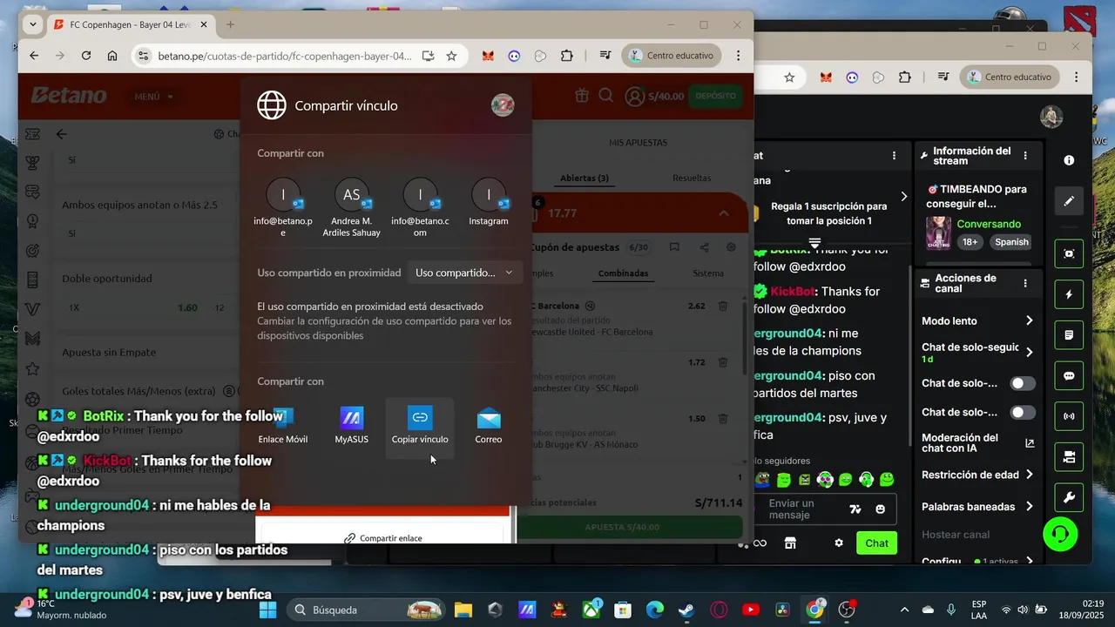Open the Betano account profile icon
Screen dimensions: 1115x627
point(635,96)
